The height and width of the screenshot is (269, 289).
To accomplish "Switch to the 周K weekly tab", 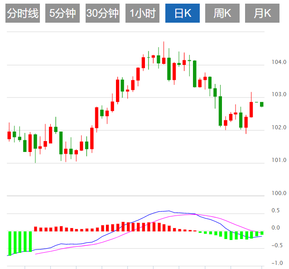I will [222, 13].
